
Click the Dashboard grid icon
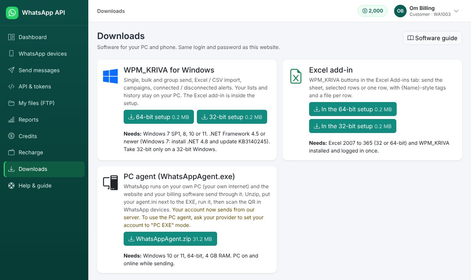tap(11, 37)
